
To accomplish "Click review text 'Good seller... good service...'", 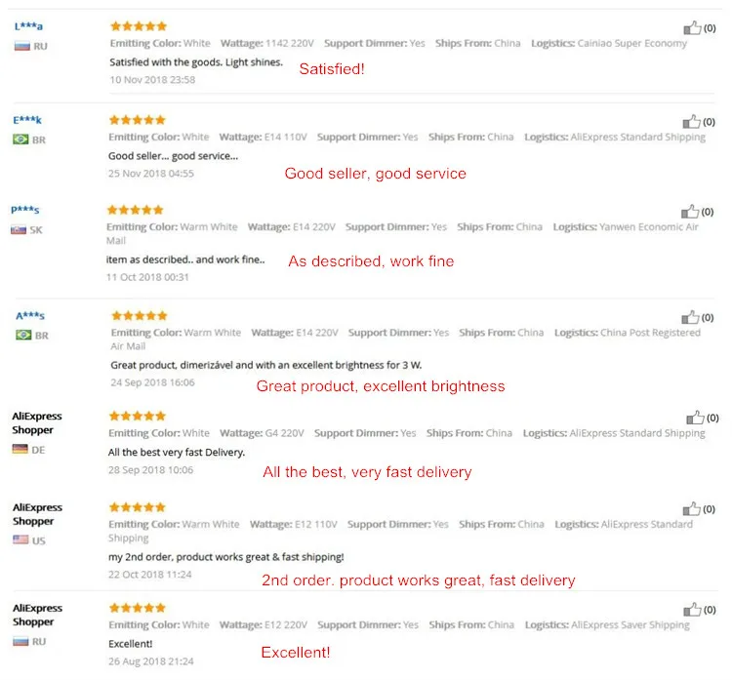I will [173, 156].
